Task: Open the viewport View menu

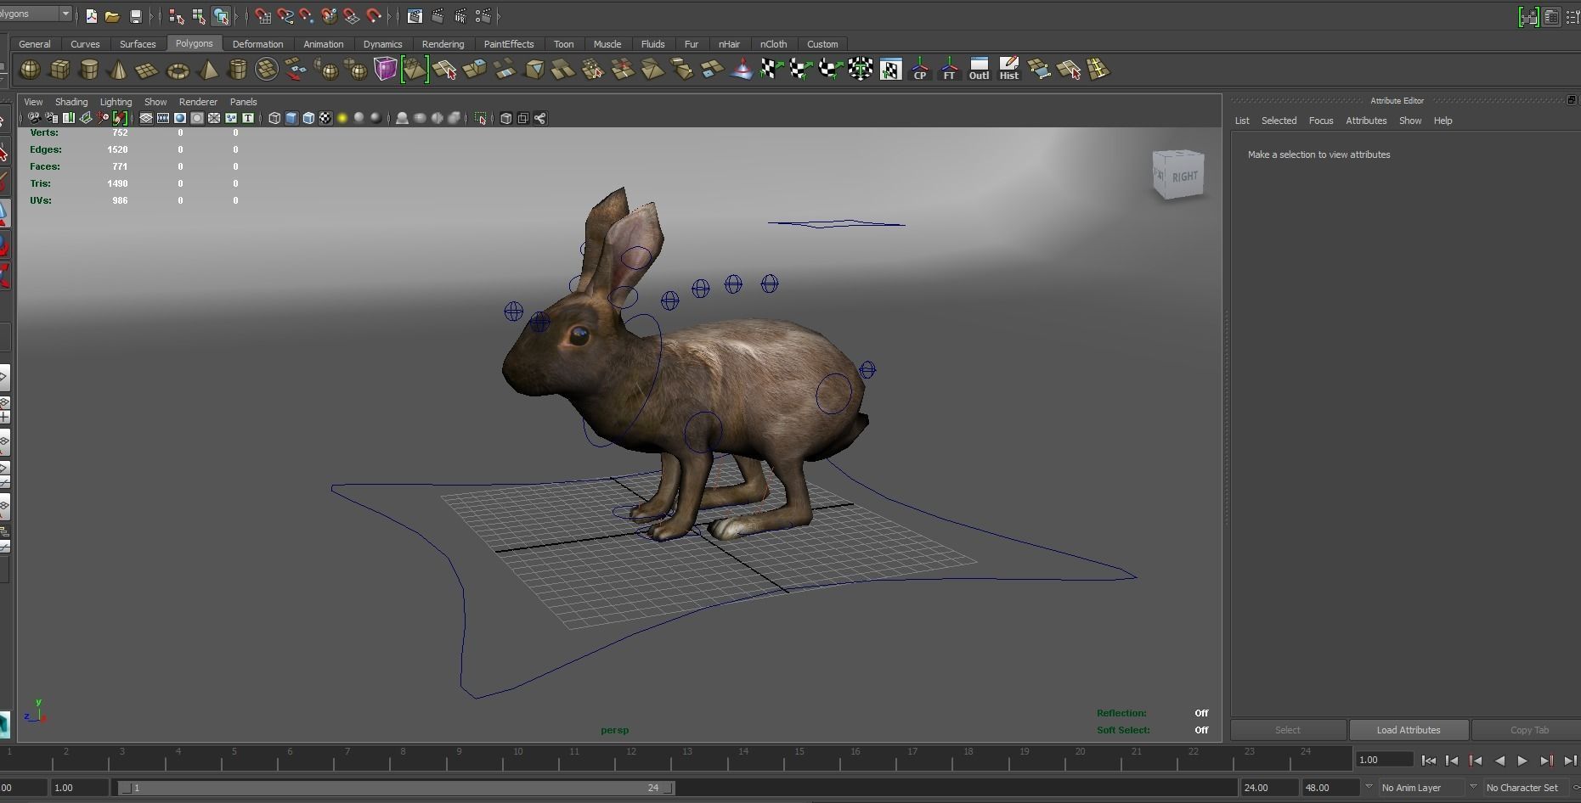Action: (33, 102)
